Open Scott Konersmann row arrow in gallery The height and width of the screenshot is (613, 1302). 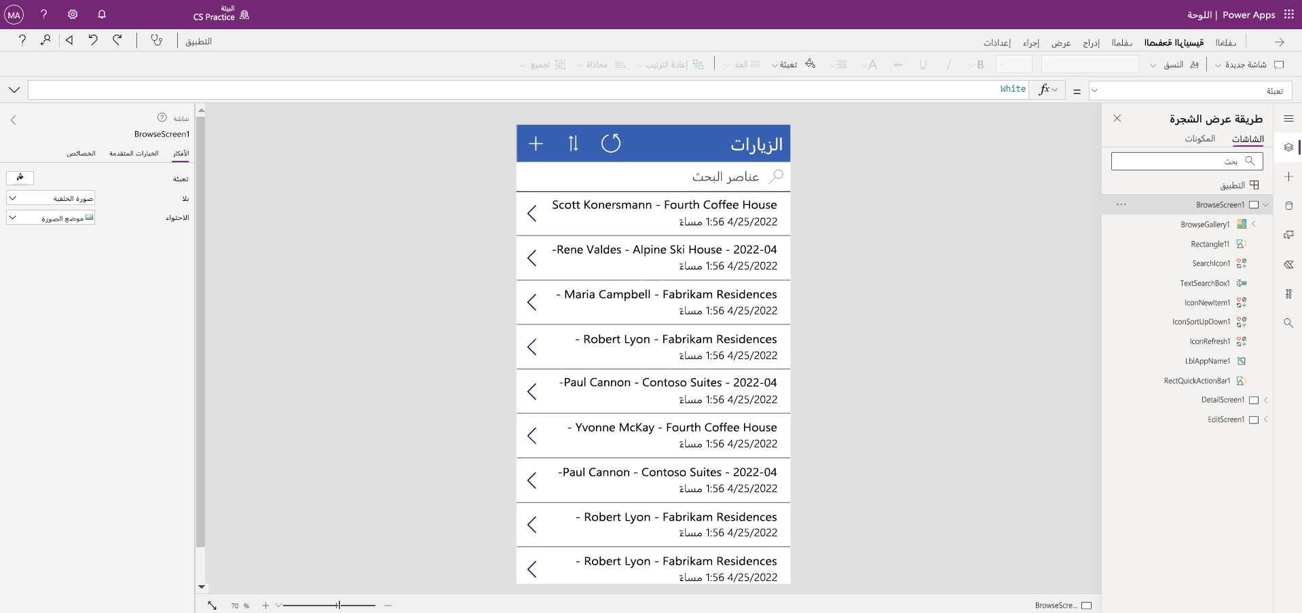click(532, 213)
